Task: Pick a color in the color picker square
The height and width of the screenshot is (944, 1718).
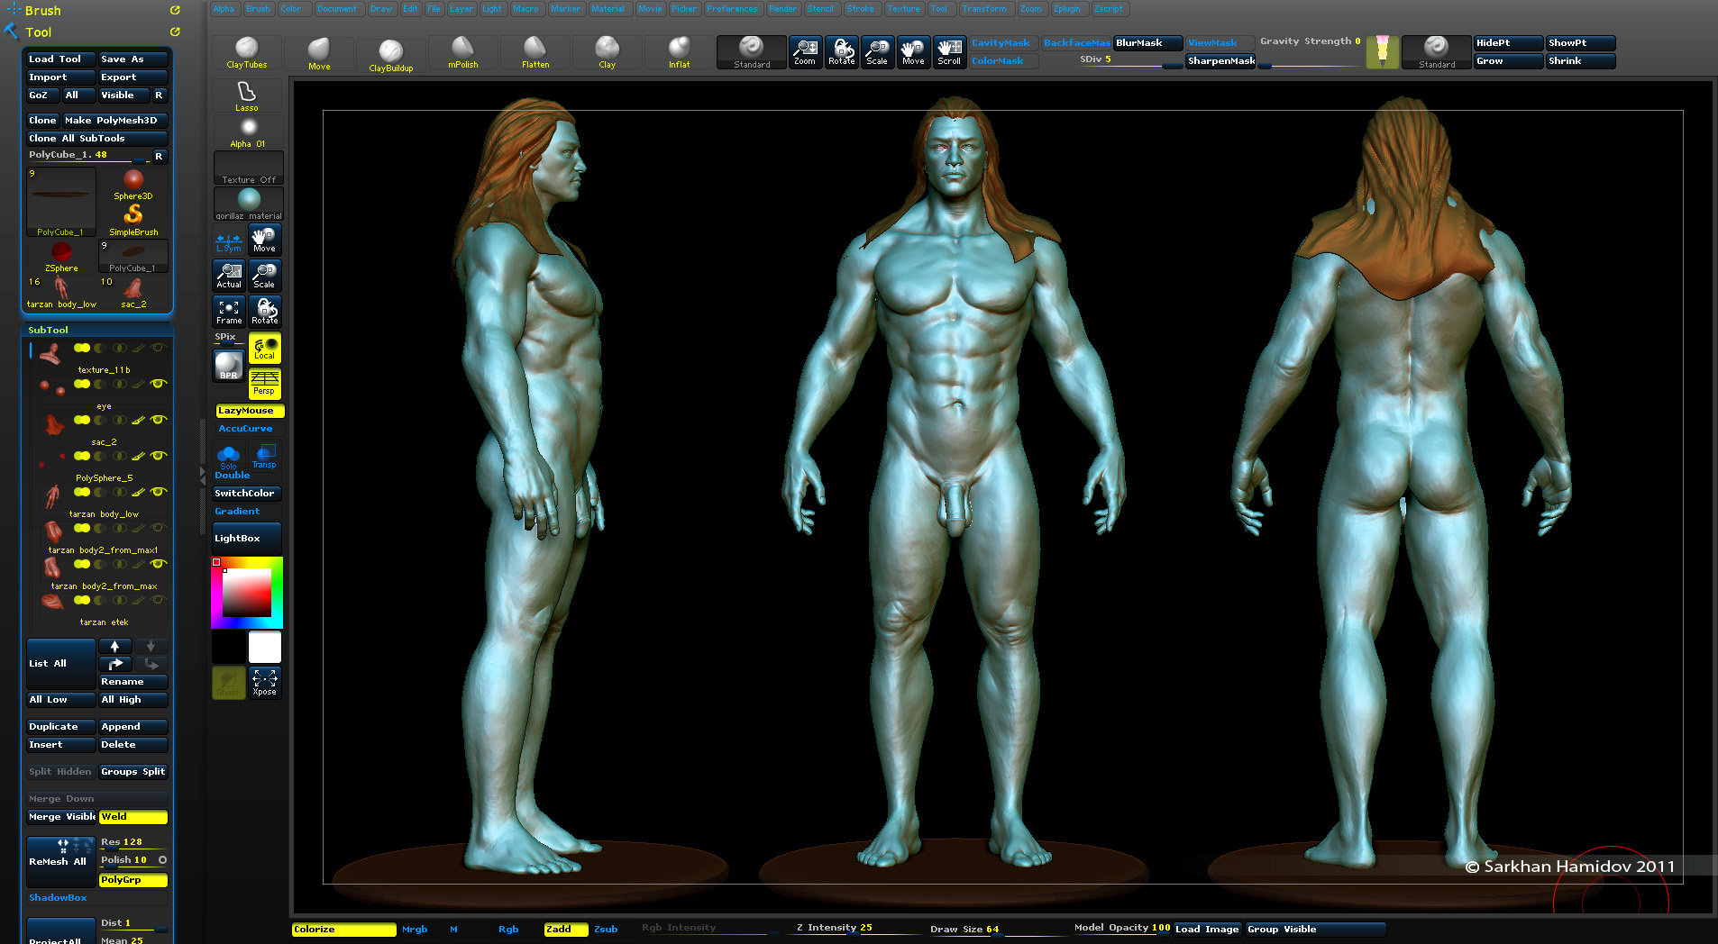Action: point(247,593)
